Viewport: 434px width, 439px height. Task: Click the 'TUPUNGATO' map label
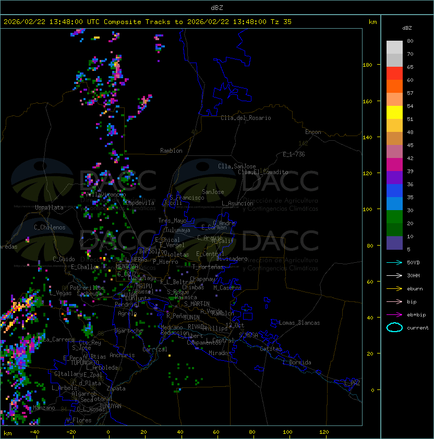click(85, 363)
